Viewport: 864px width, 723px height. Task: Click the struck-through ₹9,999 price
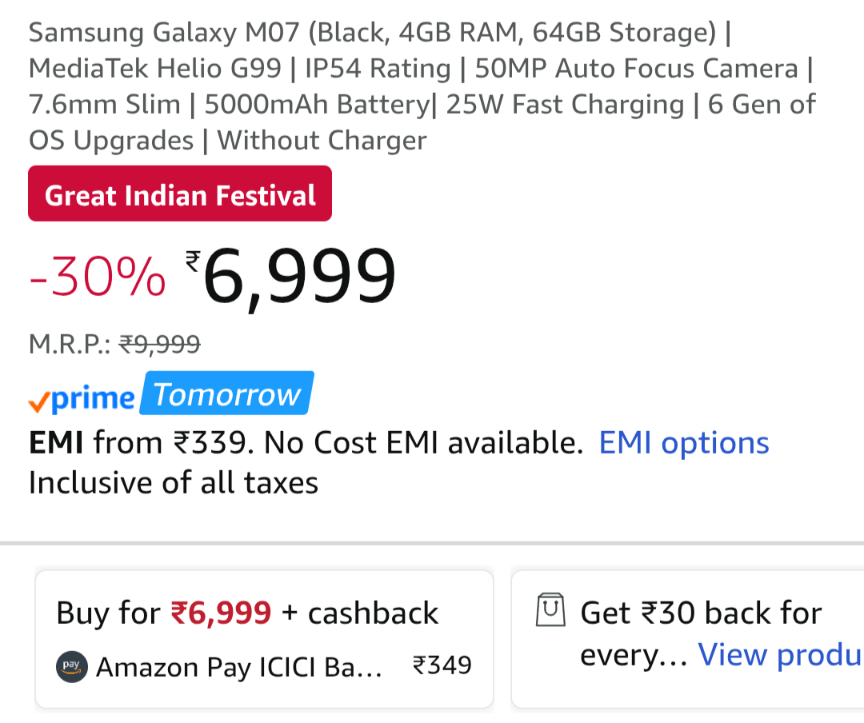(x=159, y=344)
